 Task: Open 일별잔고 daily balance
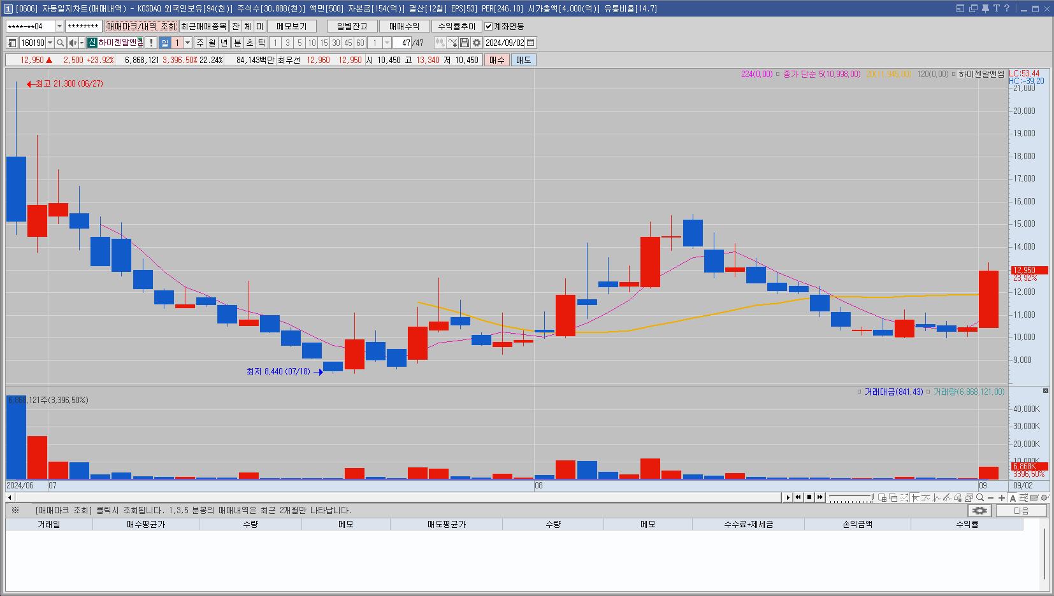(x=352, y=26)
